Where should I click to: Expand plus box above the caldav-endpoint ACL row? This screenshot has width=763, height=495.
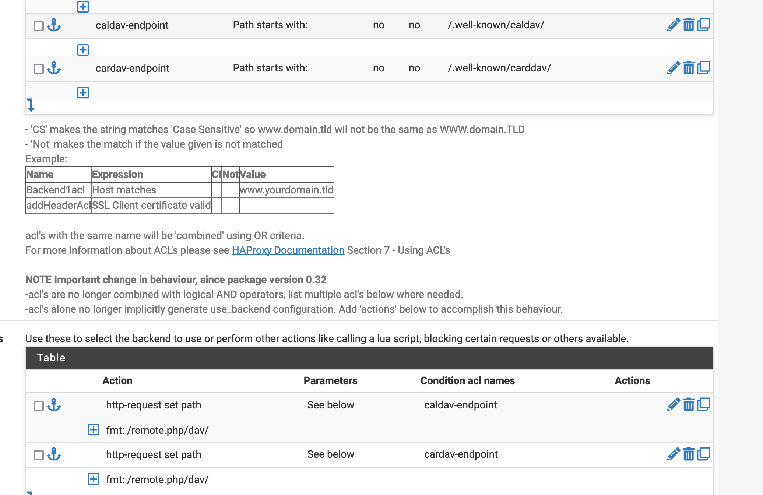click(83, 7)
